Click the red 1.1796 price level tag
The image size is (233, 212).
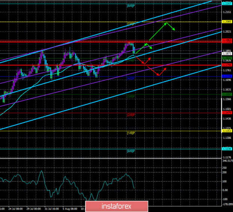(x=227, y=65)
